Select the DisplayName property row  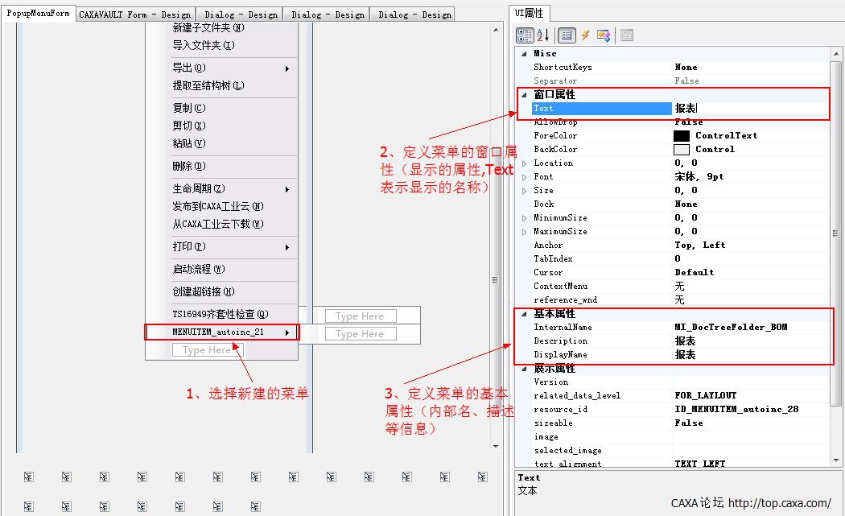(x=680, y=355)
